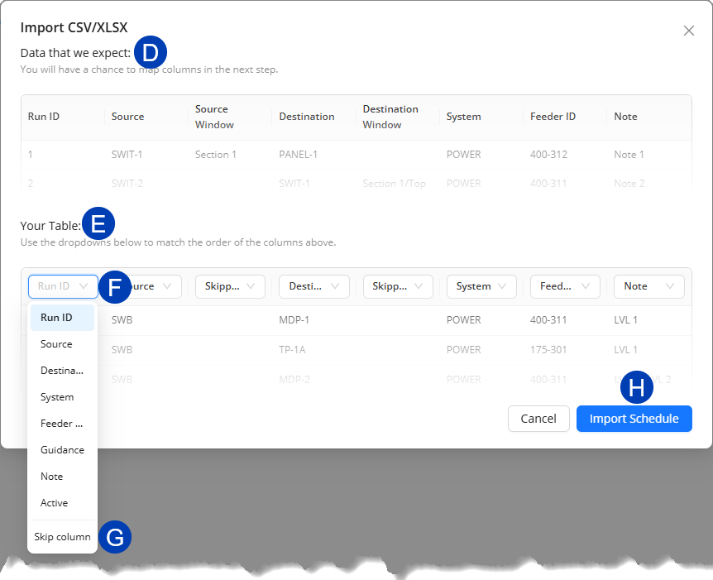Select Active option in dropdown list
713x580 pixels.
pyautogui.click(x=62, y=503)
